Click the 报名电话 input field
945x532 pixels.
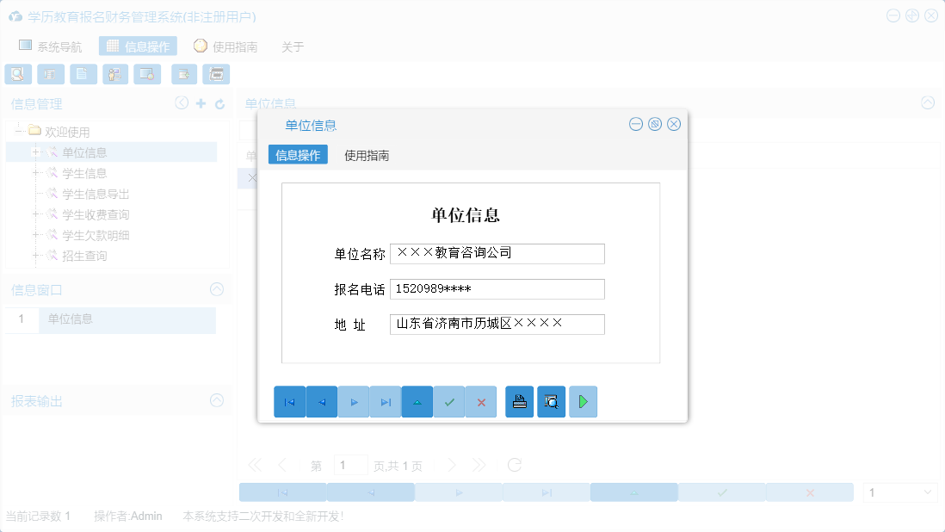tap(497, 288)
